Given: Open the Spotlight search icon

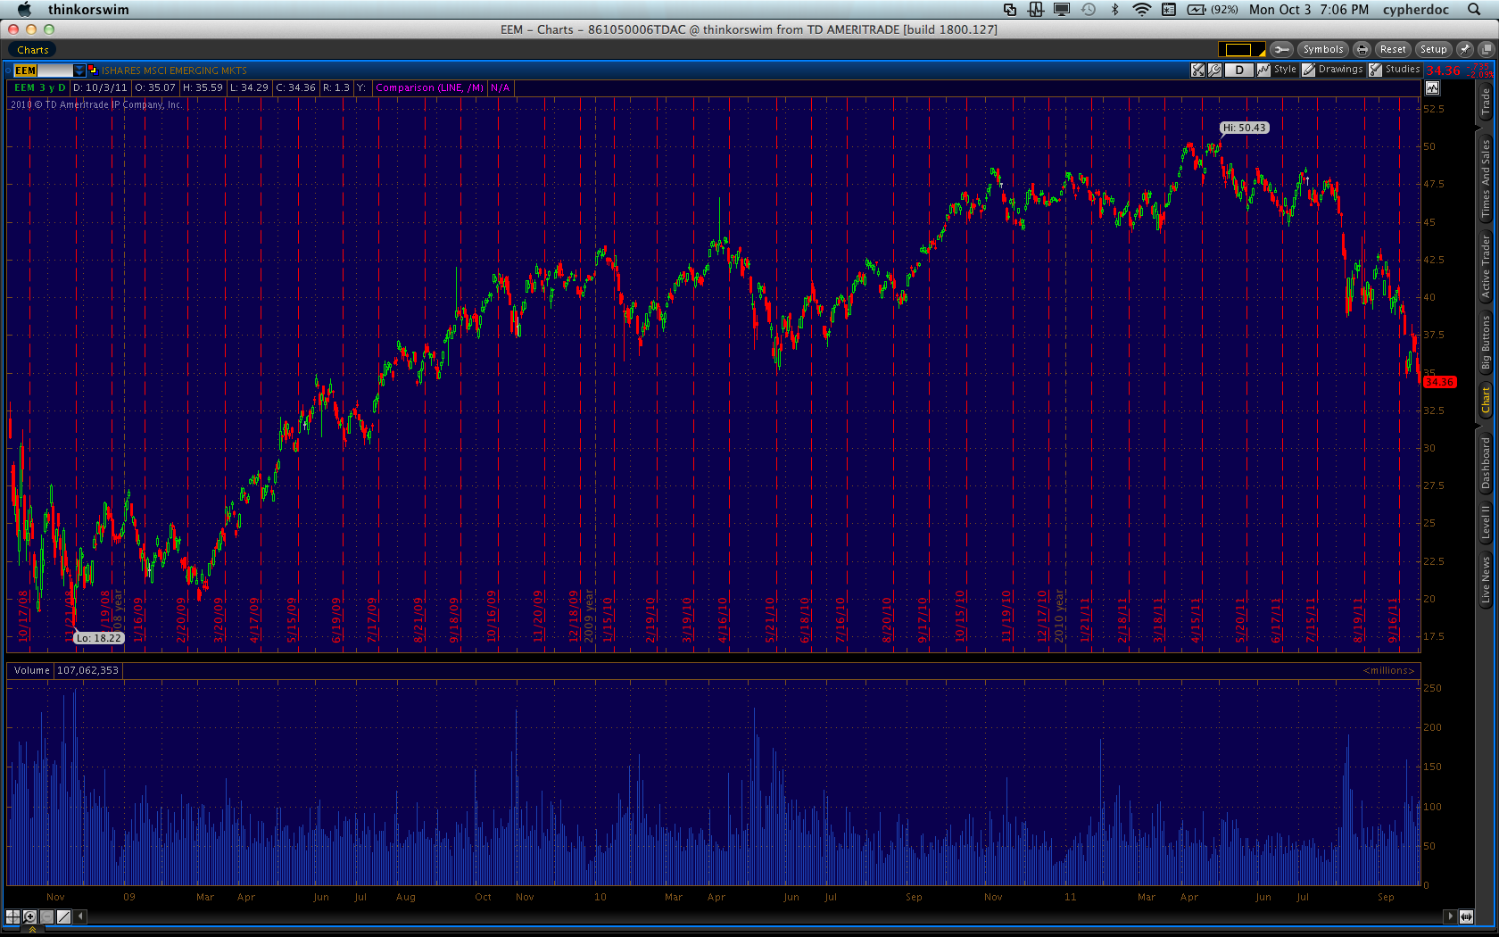Looking at the screenshot, I should 1474,10.
